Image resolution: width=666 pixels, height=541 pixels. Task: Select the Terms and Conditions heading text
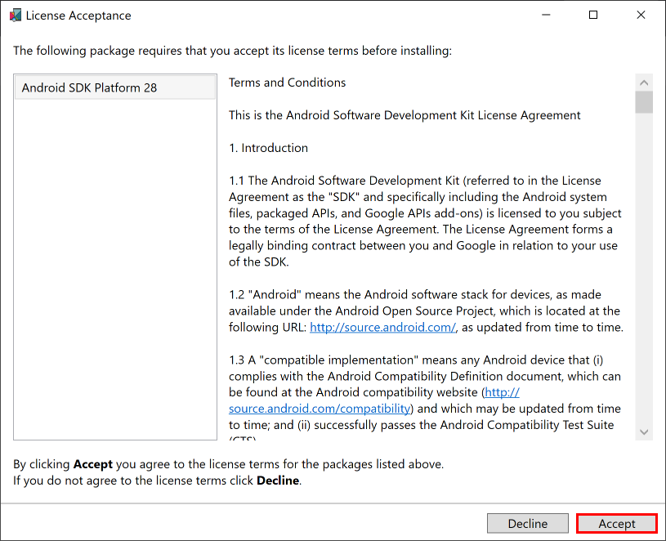pos(287,83)
